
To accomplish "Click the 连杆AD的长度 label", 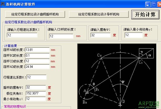I will point(14,67).
